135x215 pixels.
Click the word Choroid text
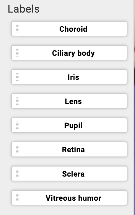click(x=73, y=29)
